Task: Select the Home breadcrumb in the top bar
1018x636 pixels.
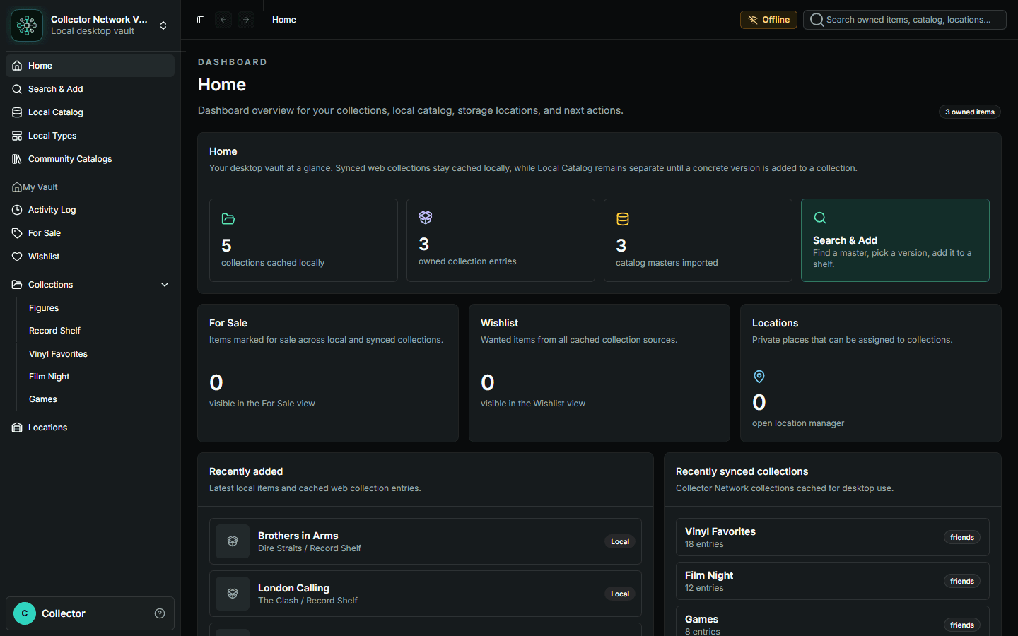Action: [284, 20]
